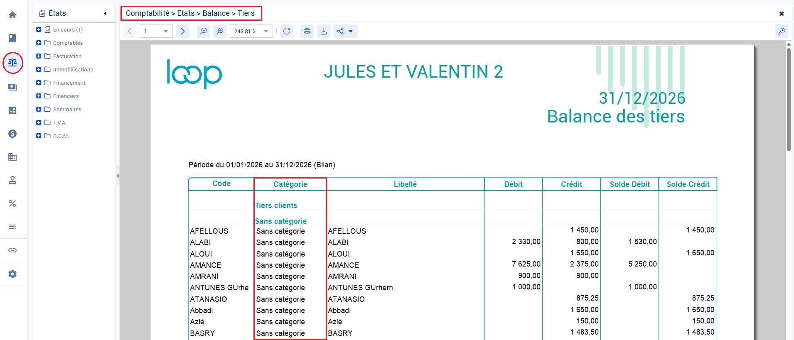The width and height of the screenshot is (794, 340).
Task: Open the percent sidebar icon
Action: pyautogui.click(x=12, y=203)
